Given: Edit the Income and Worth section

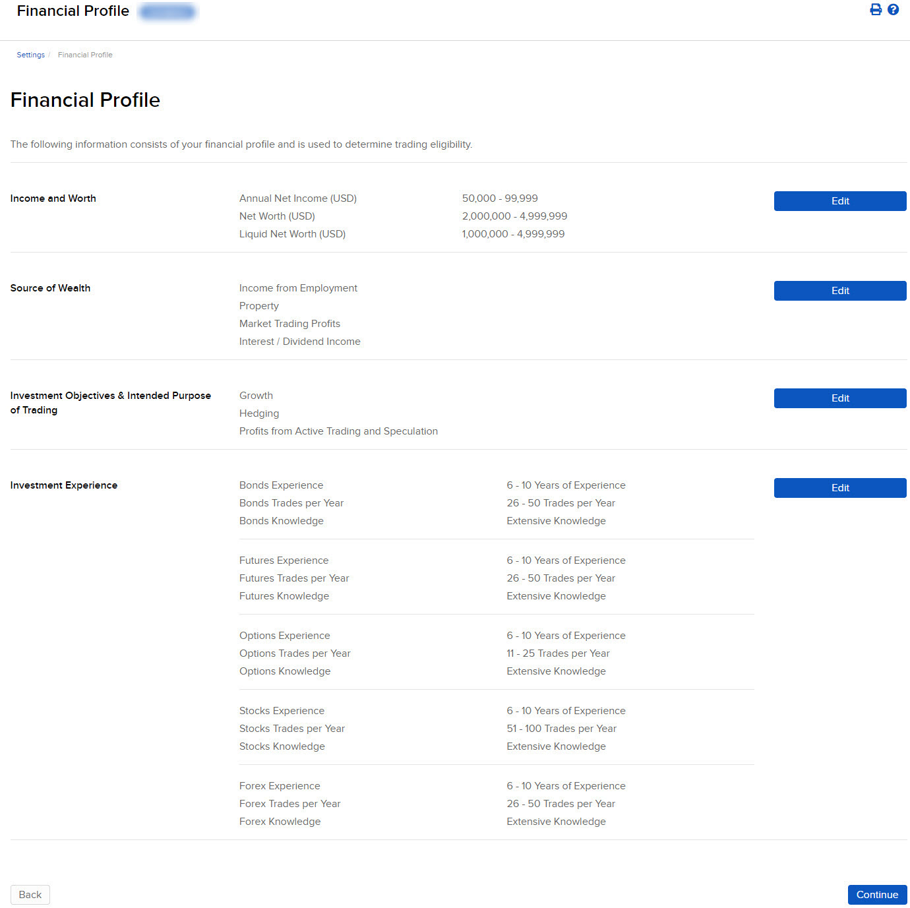Looking at the screenshot, I should click(x=840, y=200).
